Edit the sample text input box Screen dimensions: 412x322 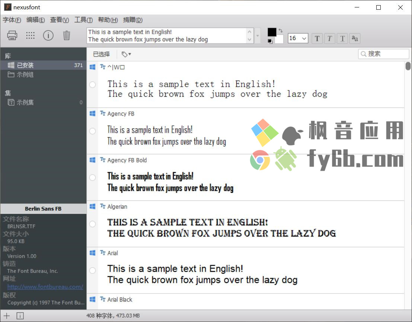click(167, 35)
